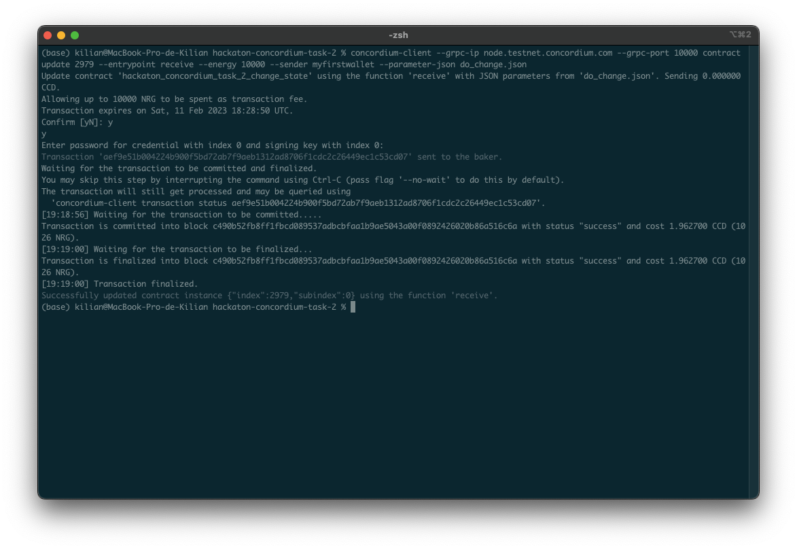Click the ⌥⌘2 shortcut indicator
This screenshot has width=797, height=549.
[740, 35]
